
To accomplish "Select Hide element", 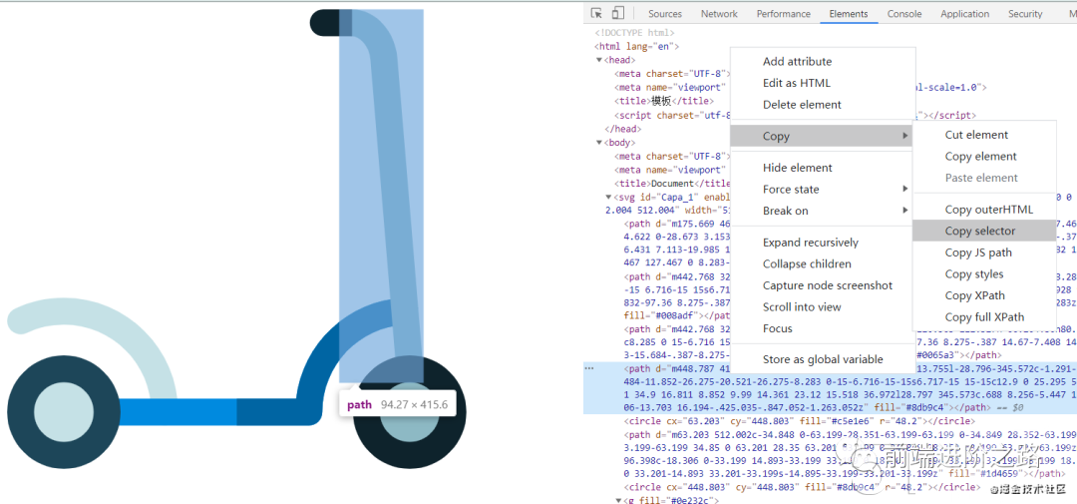I will point(798,168).
